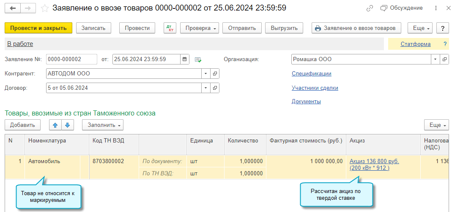Print Заявление о ввозе товаров

tap(356, 28)
